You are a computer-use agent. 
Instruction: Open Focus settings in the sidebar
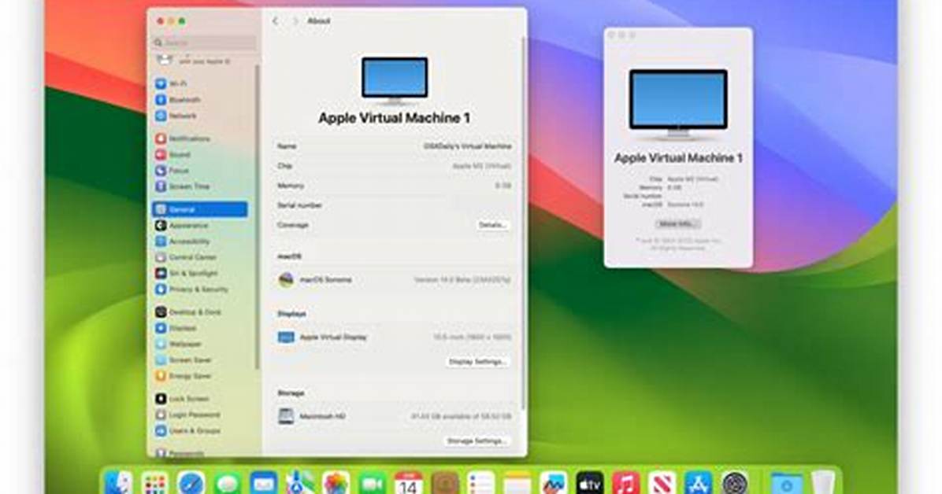click(x=172, y=171)
